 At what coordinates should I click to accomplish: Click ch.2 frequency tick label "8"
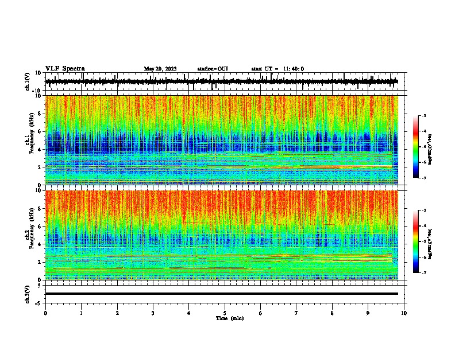[x=40, y=209]
